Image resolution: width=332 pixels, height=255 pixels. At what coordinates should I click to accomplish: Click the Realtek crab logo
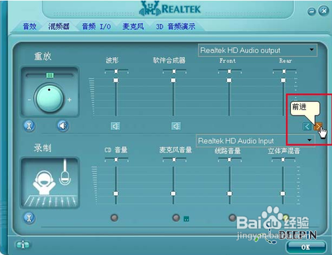pyautogui.click(x=149, y=9)
